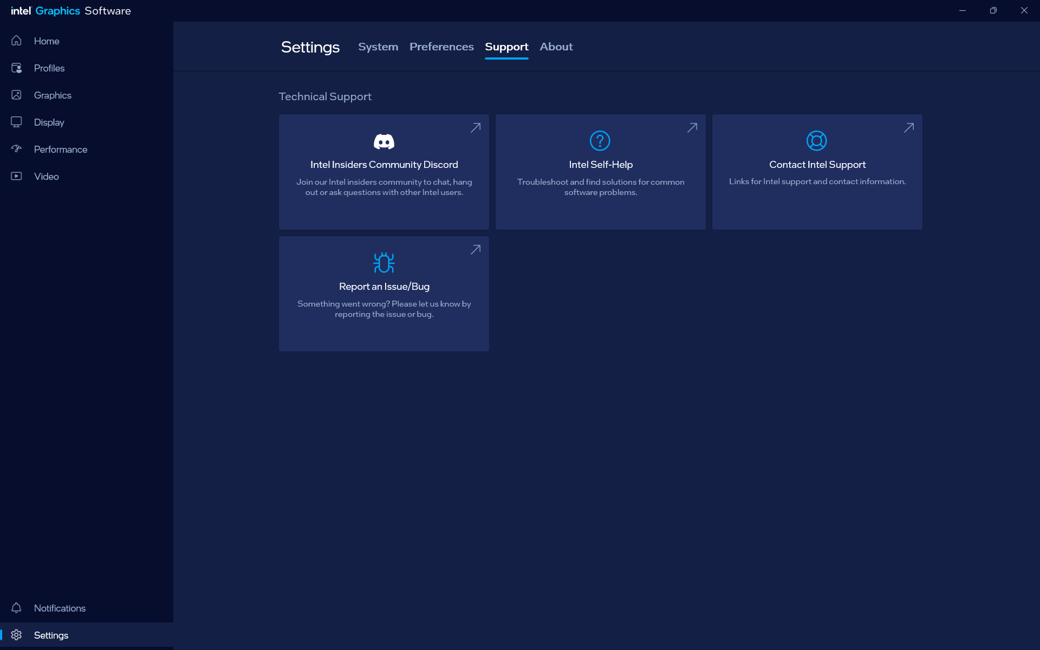Open Profiles from the sidebar

pyautogui.click(x=87, y=68)
